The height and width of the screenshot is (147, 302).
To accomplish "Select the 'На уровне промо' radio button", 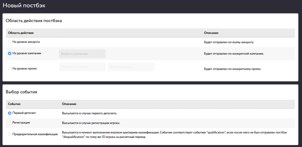I will coord(10,69).
